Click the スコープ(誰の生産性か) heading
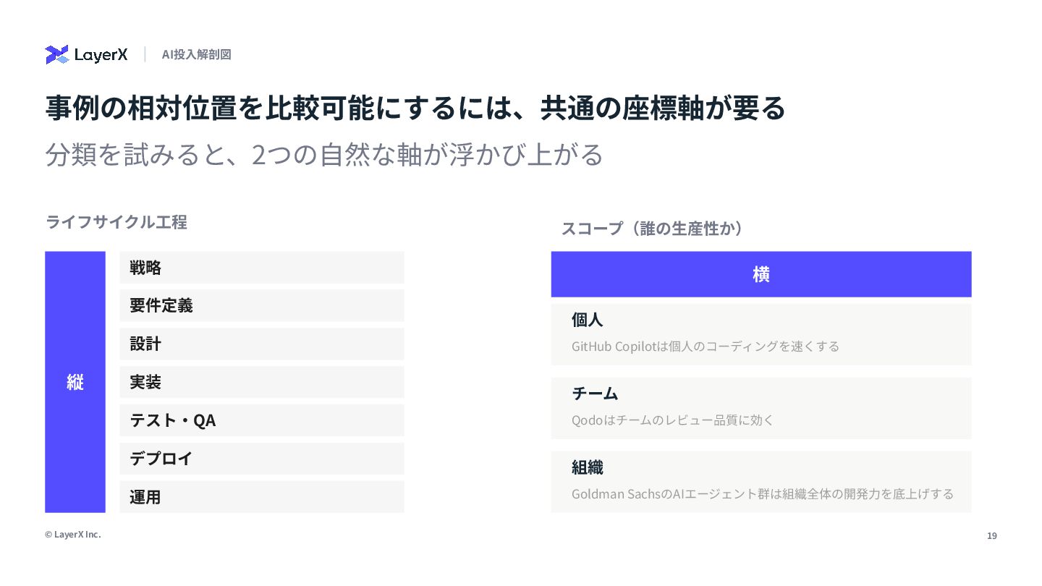This screenshot has width=1042, height=586. coord(652,229)
